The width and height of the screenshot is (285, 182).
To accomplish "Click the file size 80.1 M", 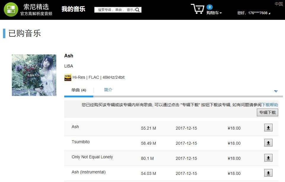I will point(148,158).
